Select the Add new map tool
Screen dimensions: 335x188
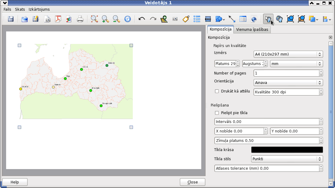pyautogui.click(x=164, y=19)
